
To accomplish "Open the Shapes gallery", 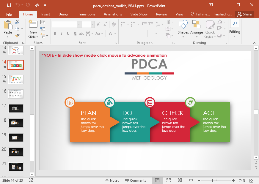I will tap(183, 29).
